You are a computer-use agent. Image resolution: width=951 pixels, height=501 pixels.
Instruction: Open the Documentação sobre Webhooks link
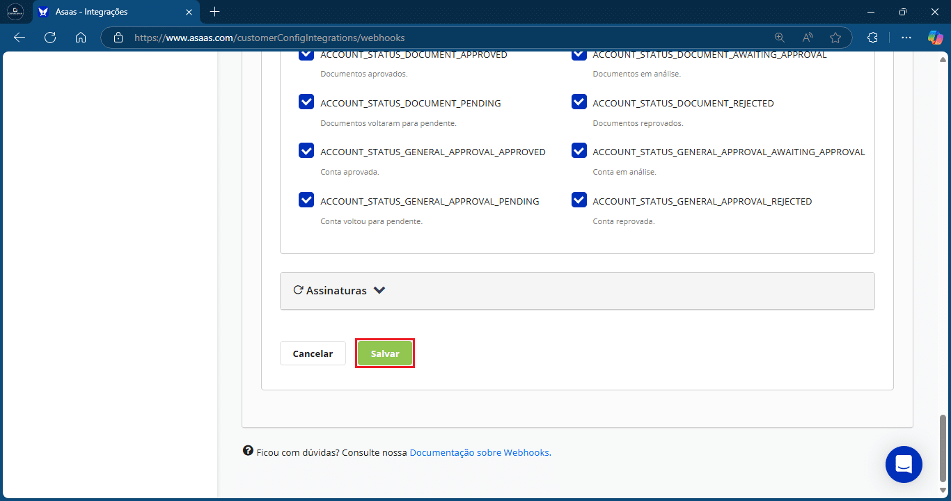pyautogui.click(x=480, y=452)
